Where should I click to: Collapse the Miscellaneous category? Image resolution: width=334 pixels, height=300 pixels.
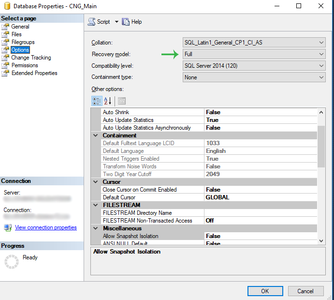[96, 228]
